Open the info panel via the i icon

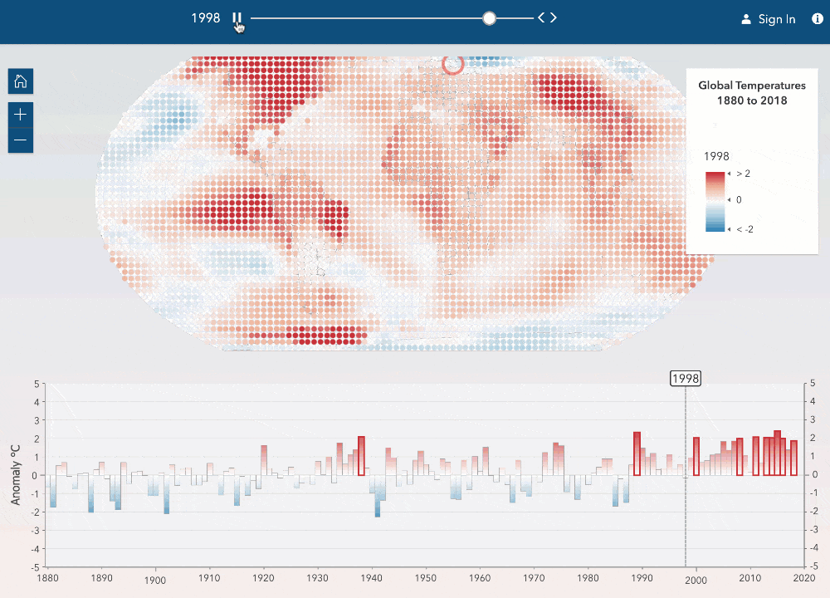coord(818,18)
